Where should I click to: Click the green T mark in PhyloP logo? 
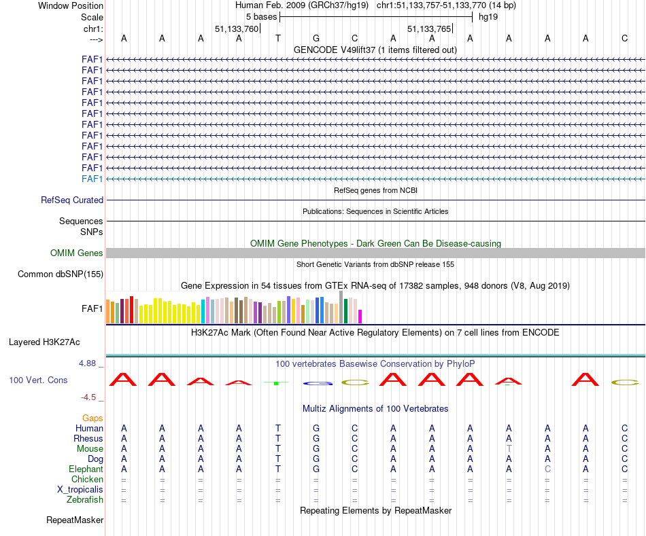point(276,383)
